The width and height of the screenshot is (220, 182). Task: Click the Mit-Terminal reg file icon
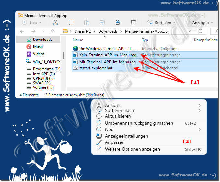point(76,62)
